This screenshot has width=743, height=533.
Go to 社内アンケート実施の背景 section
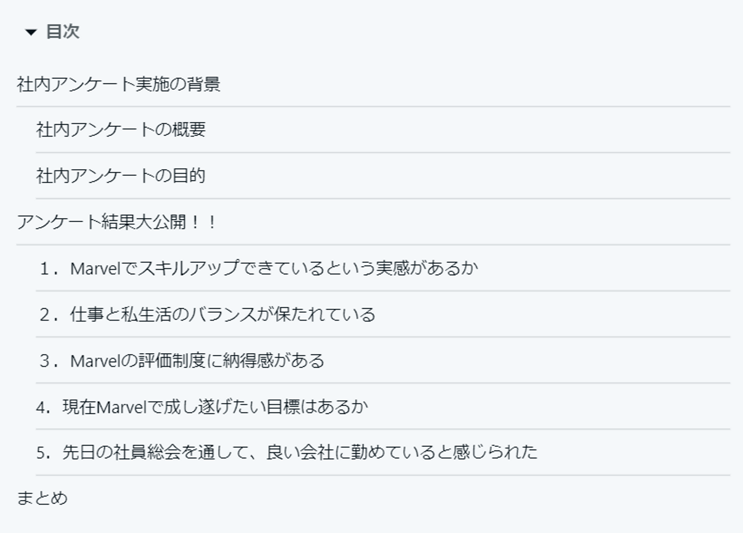coord(119,84)
